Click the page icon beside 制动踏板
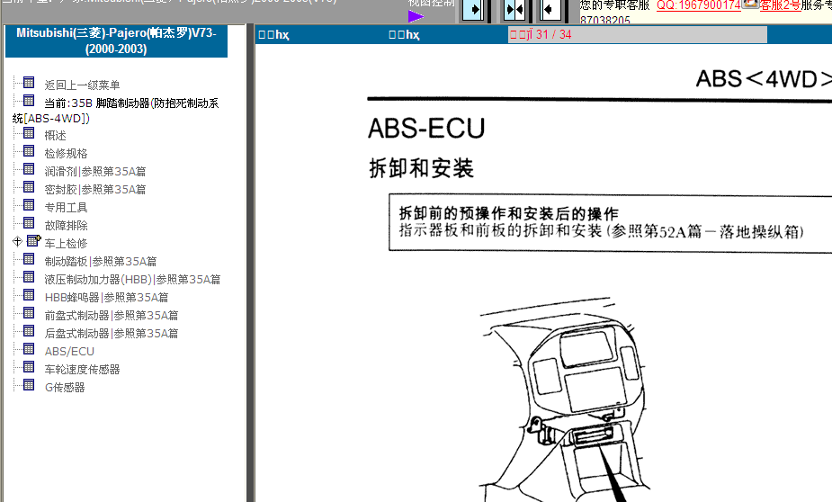The width and height of the screenshot is (832, 502). pos(29,259)
